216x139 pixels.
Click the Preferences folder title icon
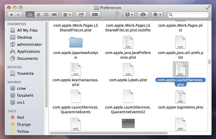[97, 8]
